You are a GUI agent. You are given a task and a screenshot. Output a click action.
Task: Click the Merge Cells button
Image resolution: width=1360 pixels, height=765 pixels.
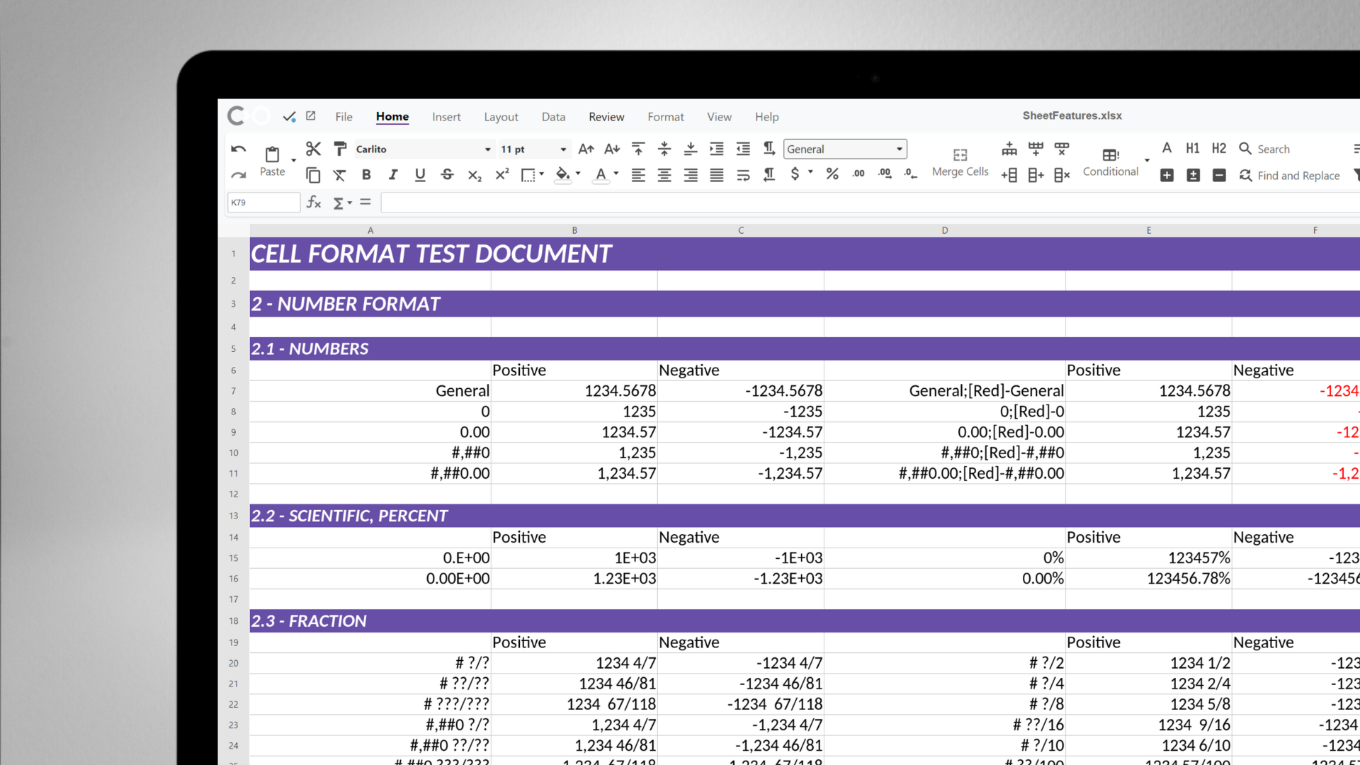(x=960, y=161)
